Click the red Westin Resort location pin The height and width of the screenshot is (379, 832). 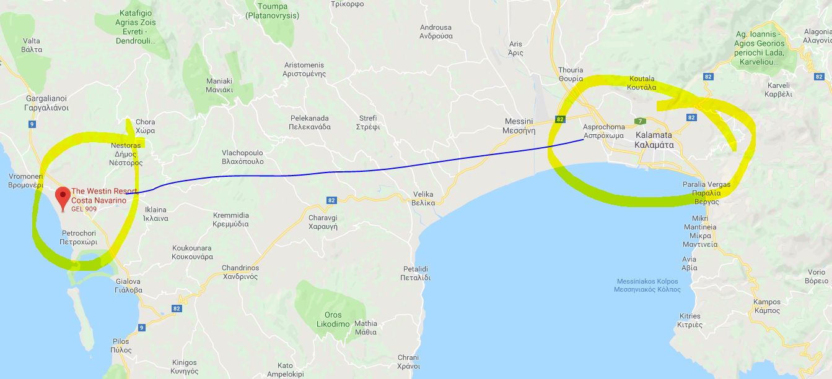pyautogui.click(x=63, y=198)
